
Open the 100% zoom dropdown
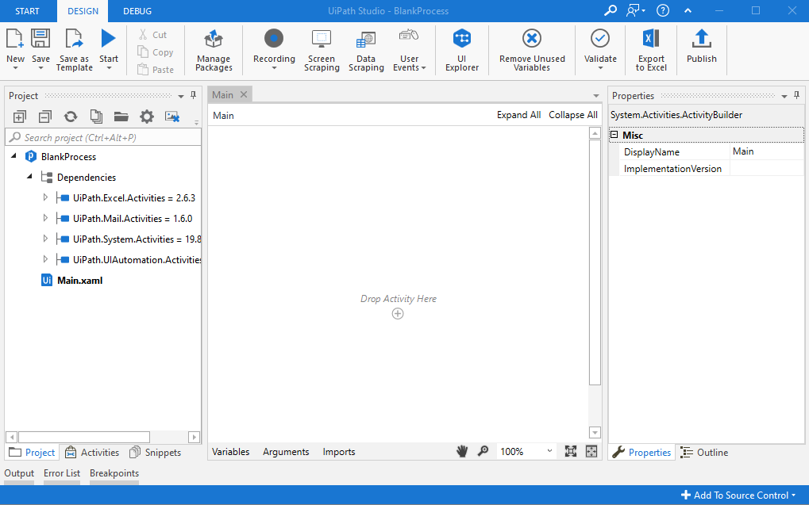[549, 451]
